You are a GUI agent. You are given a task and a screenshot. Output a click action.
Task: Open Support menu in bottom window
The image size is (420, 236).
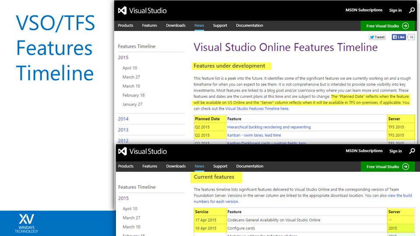coord(220,166)
